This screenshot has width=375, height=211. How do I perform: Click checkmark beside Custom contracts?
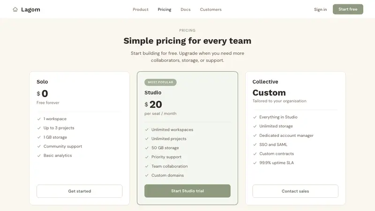coord(255,154)
